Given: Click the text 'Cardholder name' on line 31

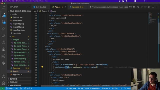Looking at the screenshot, I should tap(61, 59).
